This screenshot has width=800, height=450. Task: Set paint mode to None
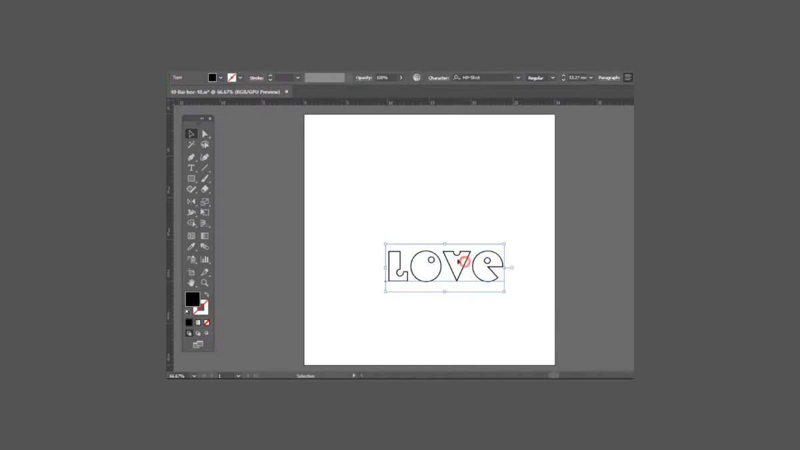pyautogui.click(x=206, y=322)
